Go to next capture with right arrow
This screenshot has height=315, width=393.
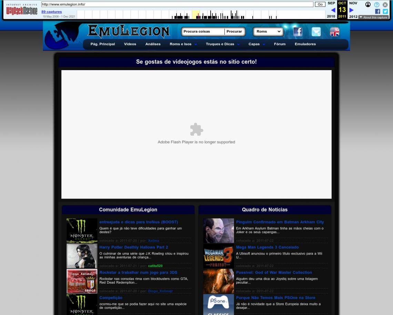coord(351,10)
